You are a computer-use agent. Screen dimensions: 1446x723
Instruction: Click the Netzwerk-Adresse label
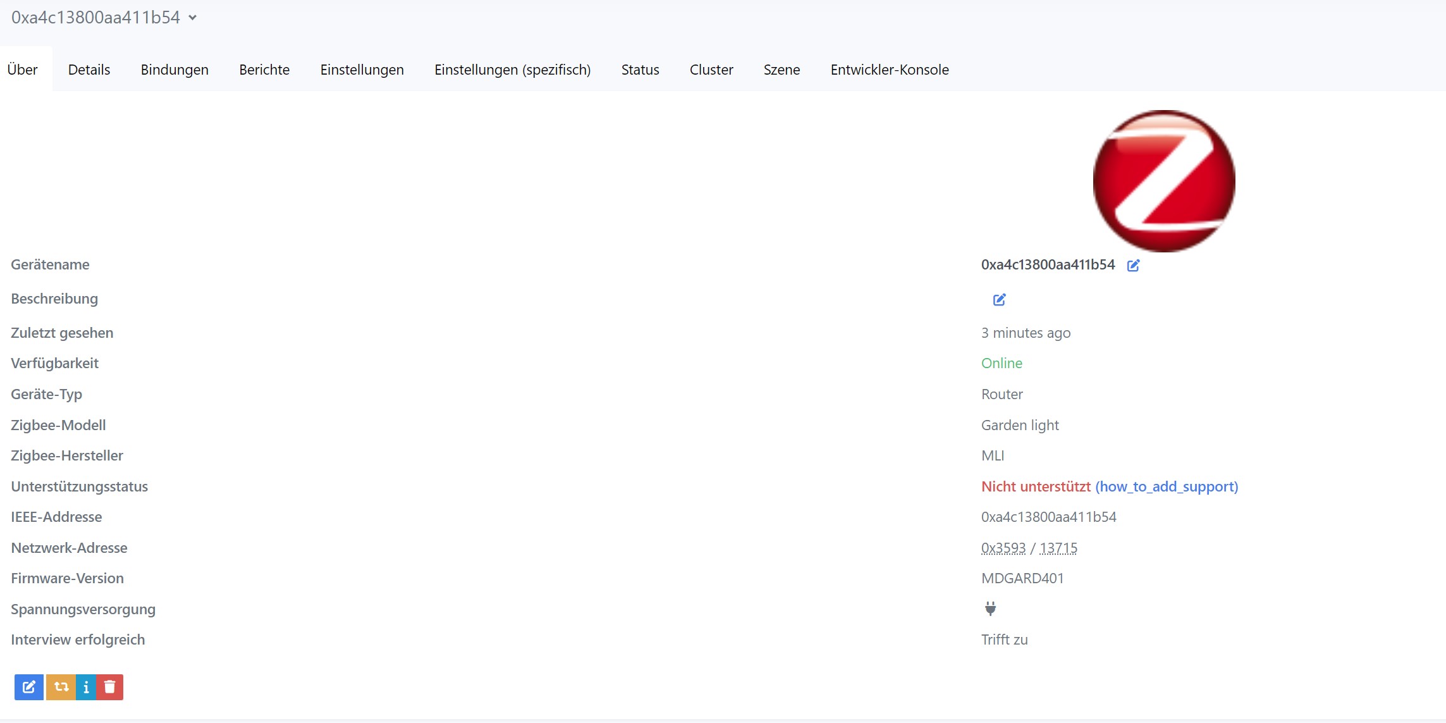69,548
